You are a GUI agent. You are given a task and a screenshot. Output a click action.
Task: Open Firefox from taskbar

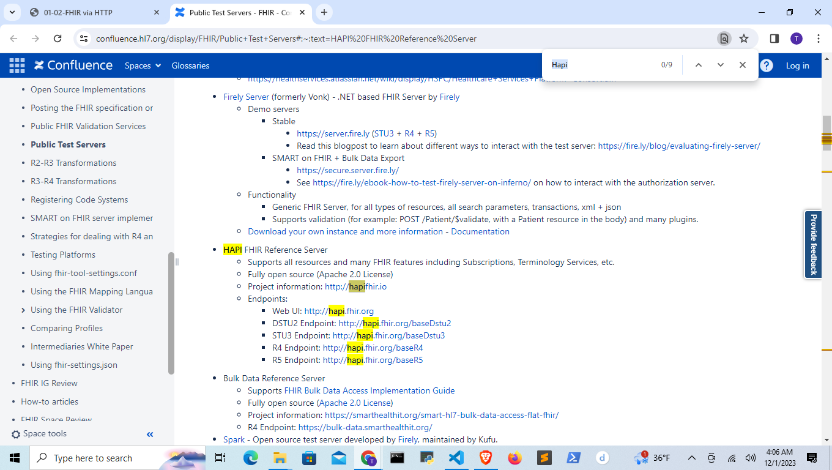coord(515,458)
